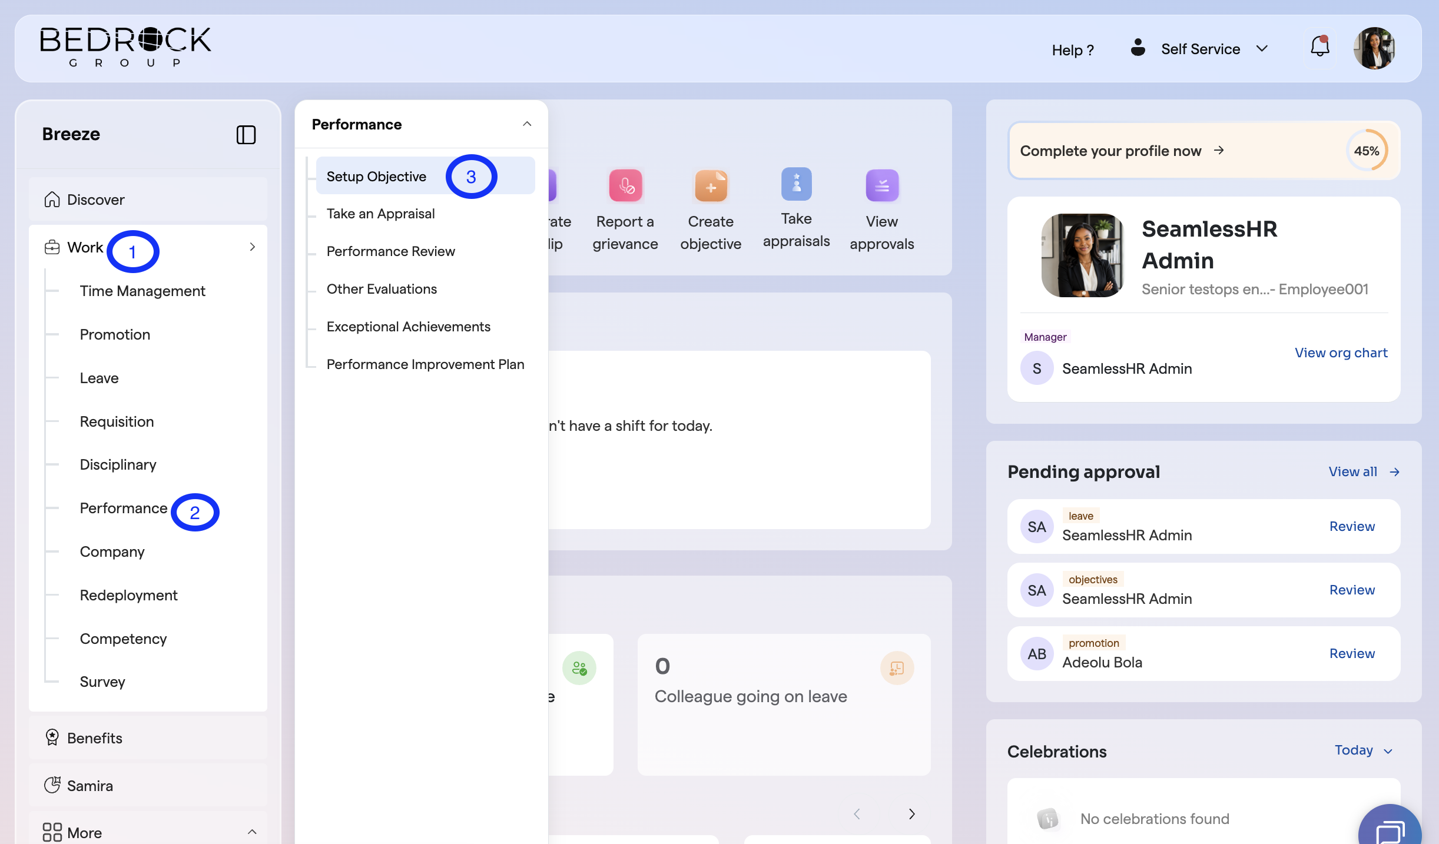Open Performance Improvement Plan

tap(425, 364)
